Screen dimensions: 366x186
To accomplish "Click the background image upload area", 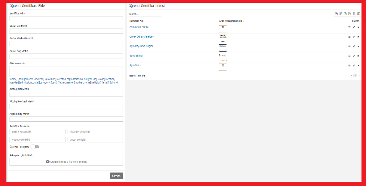I will tap(66, 162).
